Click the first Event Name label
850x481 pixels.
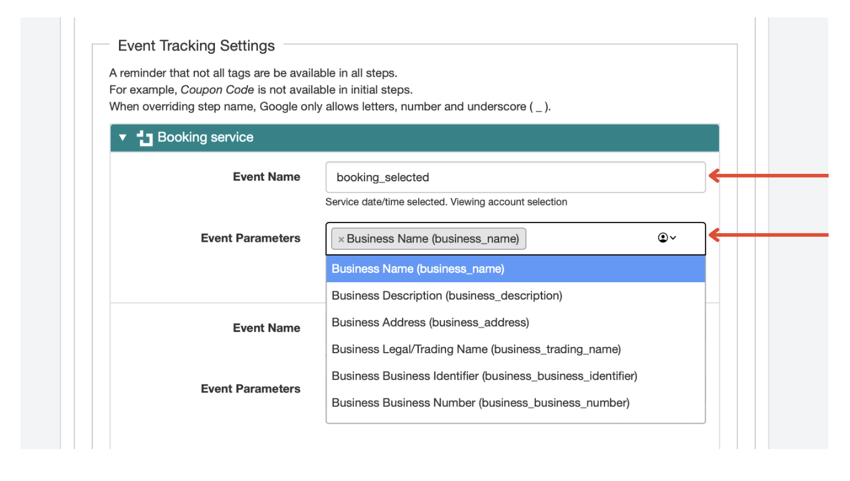(266, 177)
